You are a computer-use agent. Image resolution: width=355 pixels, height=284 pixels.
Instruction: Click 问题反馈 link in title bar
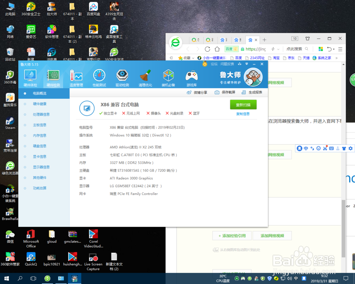[227, 64]
